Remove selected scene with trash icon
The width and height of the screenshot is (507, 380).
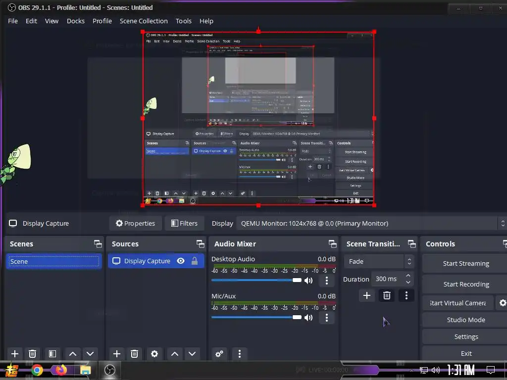32,353
